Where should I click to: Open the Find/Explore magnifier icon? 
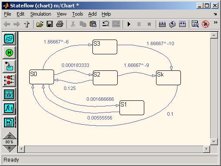coord(195,24)
